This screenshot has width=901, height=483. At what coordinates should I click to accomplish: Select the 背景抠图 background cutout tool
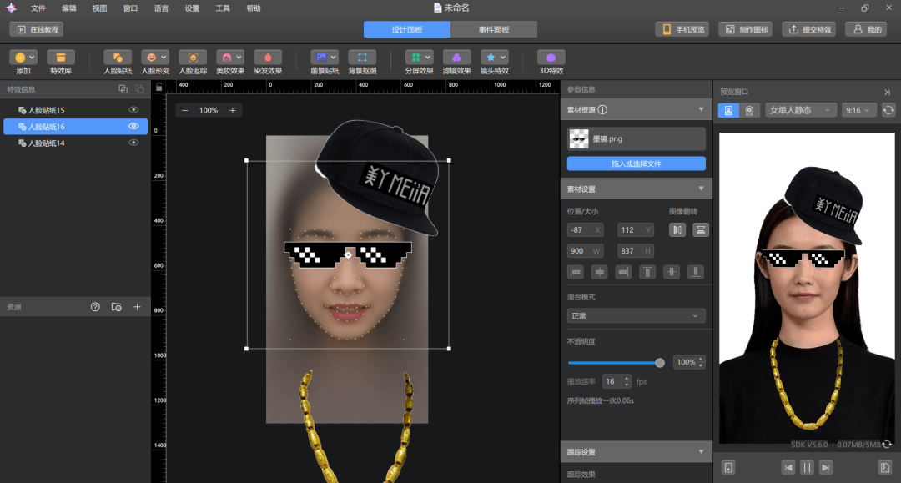363,62
